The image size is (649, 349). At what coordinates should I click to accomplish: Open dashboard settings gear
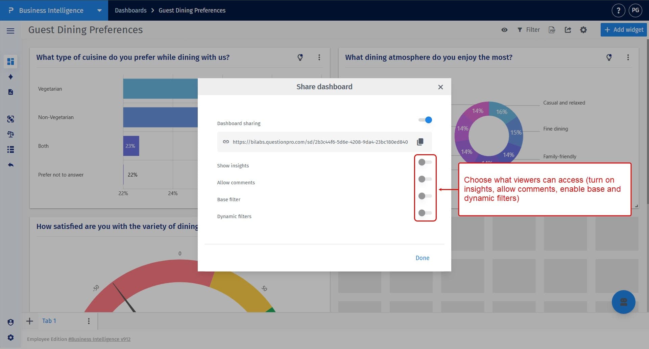[583, 30]
